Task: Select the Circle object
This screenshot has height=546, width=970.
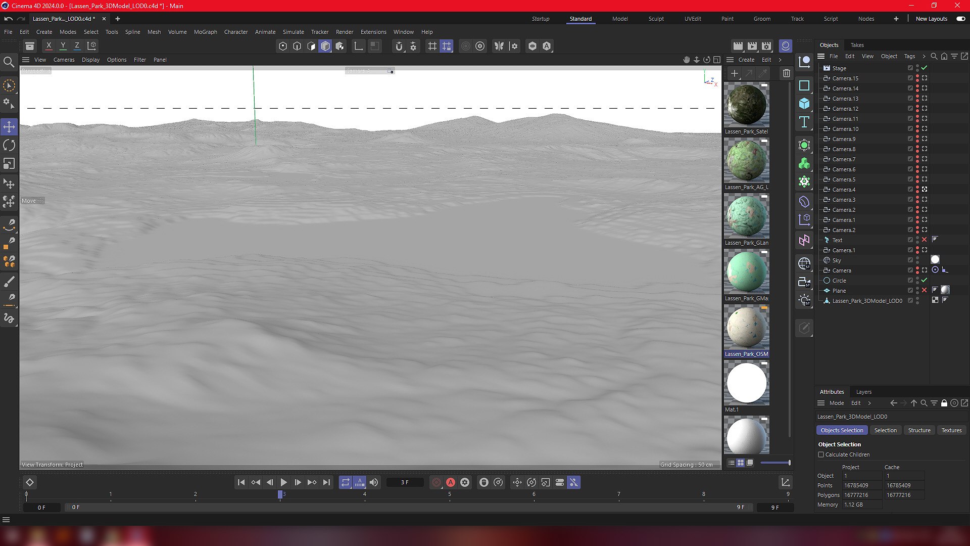Action: (839, 281)
